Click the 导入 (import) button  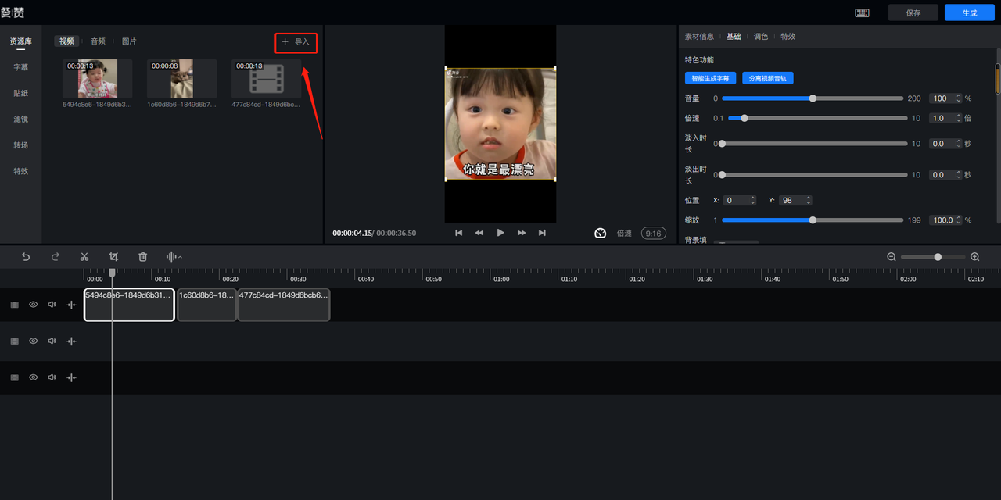tap(296, 42)
